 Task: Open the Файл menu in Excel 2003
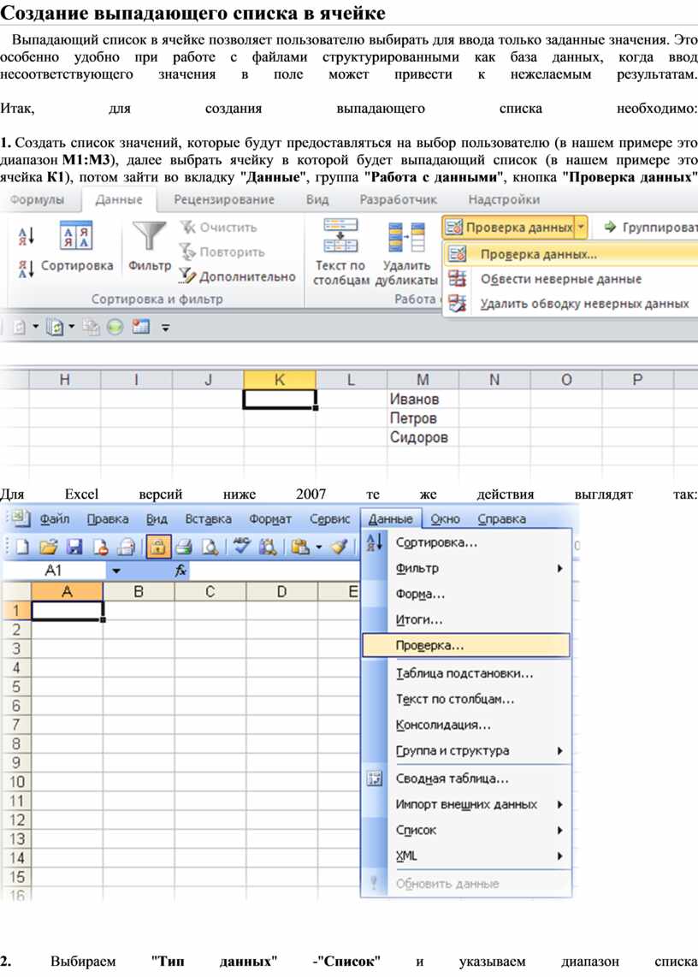pyautogui.click(x=55, y=519)
